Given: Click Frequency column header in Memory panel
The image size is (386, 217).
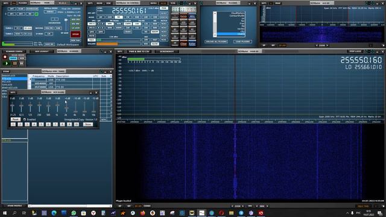Looking at the screenshot, I should (x=39, y=76).
